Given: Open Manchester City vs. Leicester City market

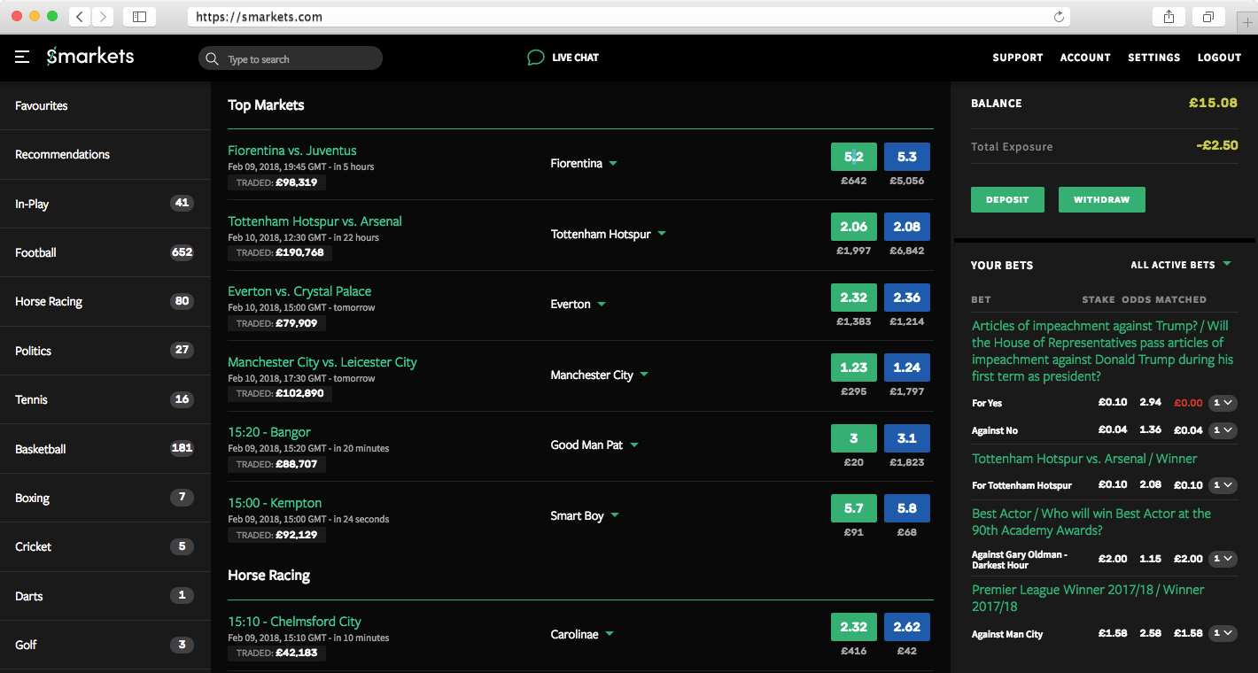Looking at the screenshot, I should tap(322, 362).
